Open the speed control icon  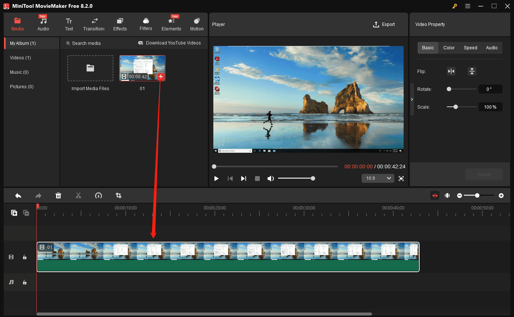tap(98, 195)
